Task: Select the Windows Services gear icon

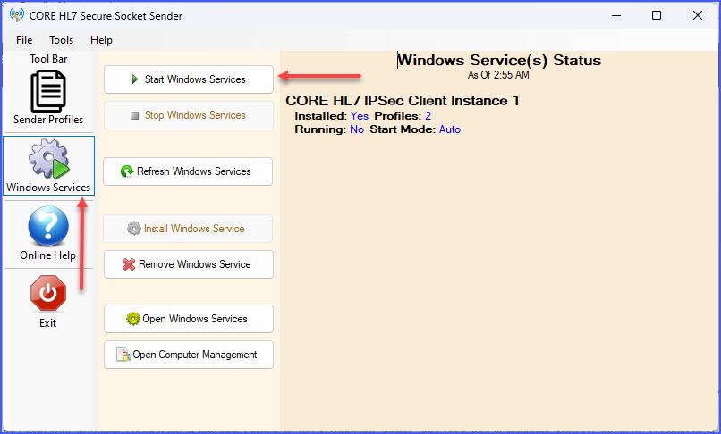Action: [x=48, y=159]
